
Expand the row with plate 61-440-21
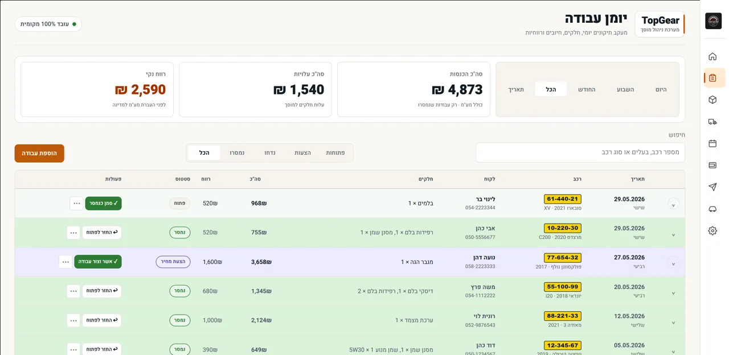[673, 204]
